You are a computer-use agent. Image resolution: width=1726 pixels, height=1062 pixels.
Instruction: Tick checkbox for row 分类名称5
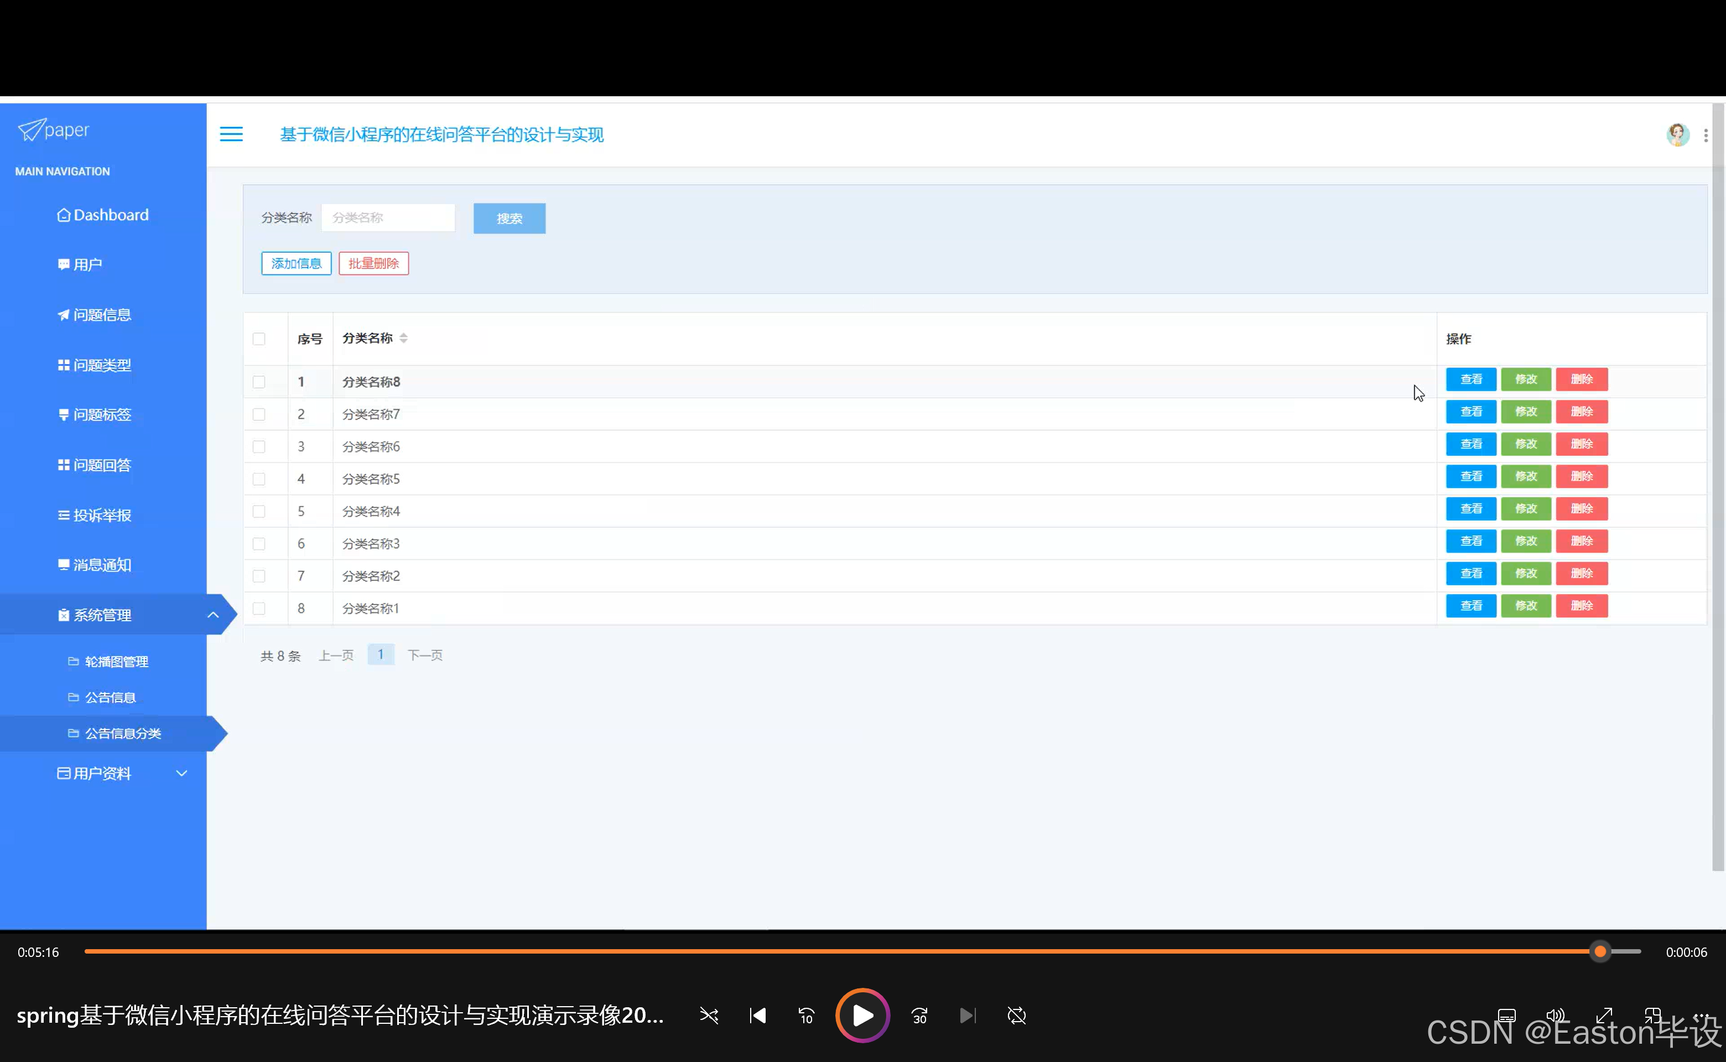[x=259, y=479]
